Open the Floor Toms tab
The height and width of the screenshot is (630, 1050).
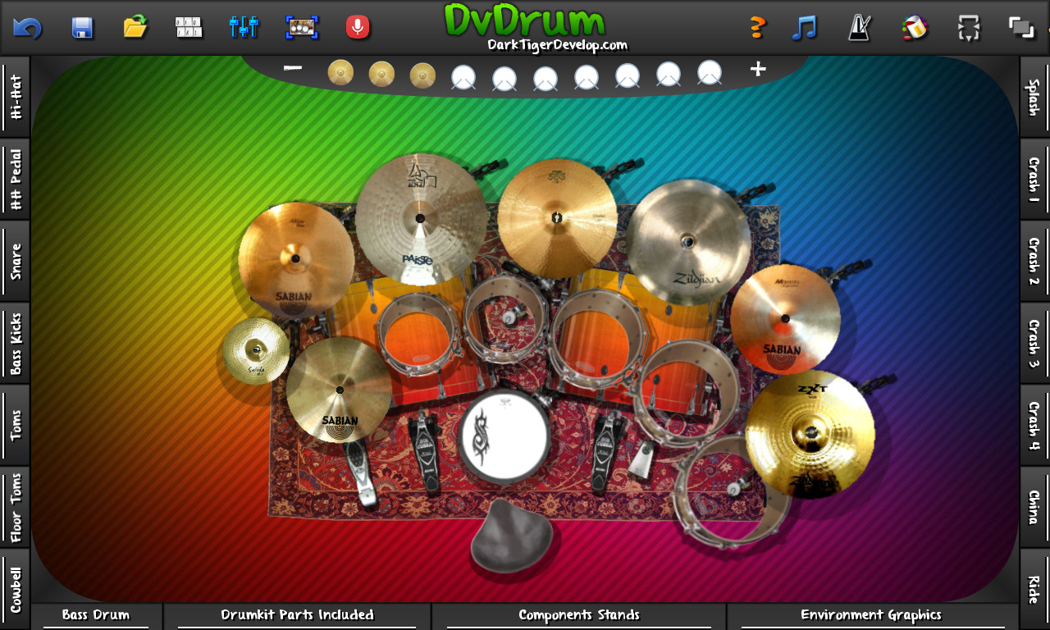(15, 507)
